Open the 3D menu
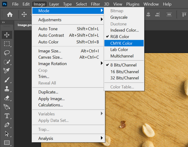This screenshot has height=147, width=188. click(x=107, y=4)
